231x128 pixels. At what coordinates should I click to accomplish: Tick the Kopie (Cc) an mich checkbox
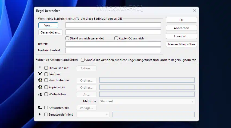[116, 38]
